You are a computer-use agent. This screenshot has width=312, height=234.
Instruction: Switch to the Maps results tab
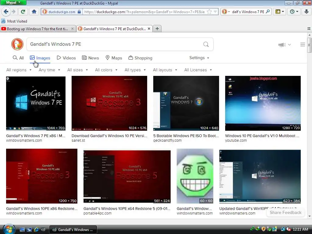pyautogui.click(x=114, y=58)
